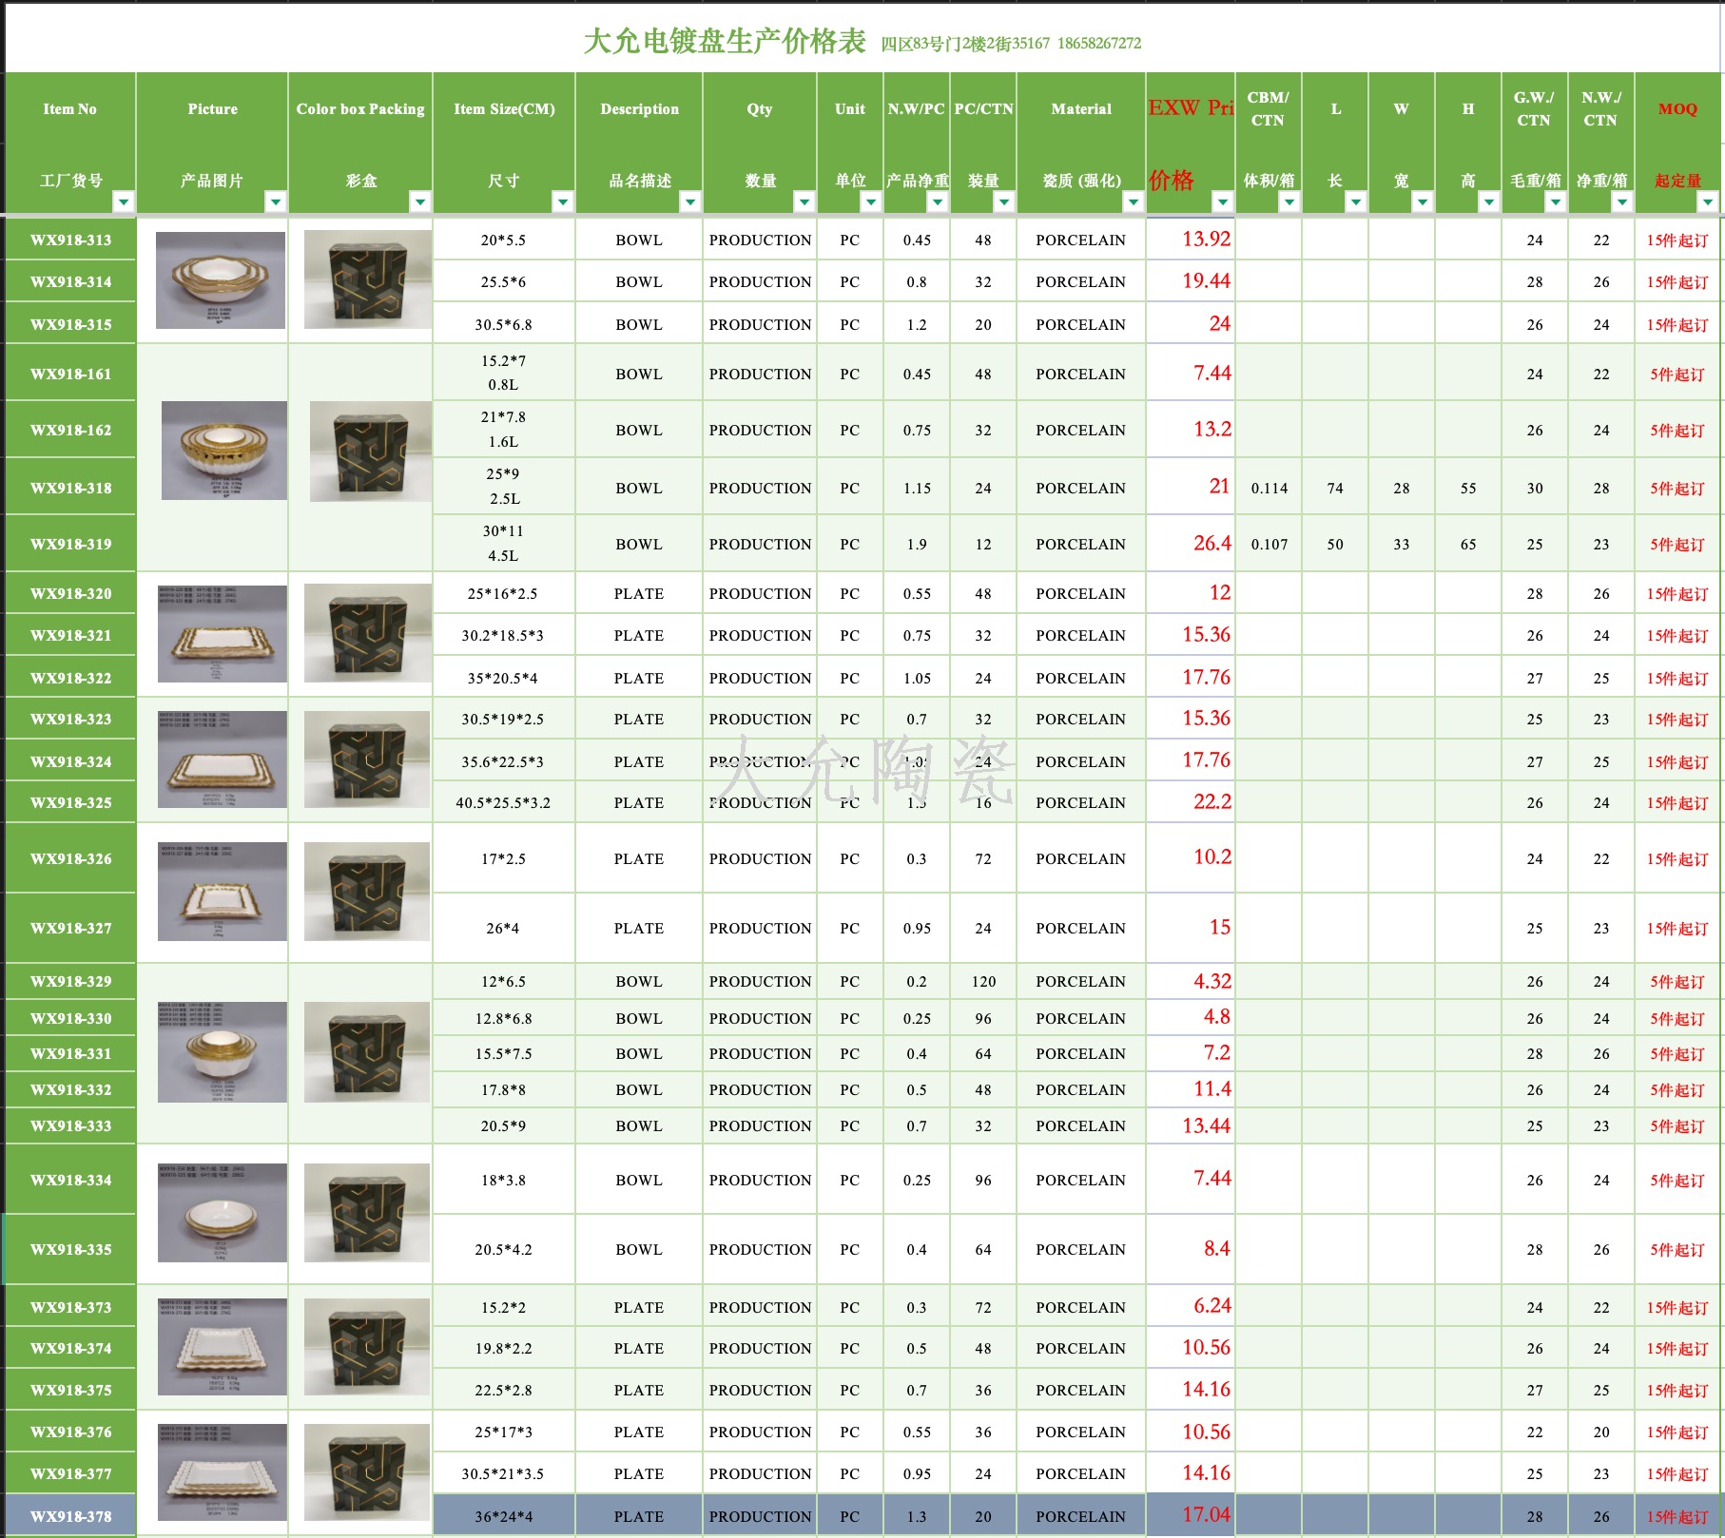Click the WX918-326 square plate picture
The height and width of the screenshot is (1538, 1725).
pyautogui.click(x=222, y=892)
